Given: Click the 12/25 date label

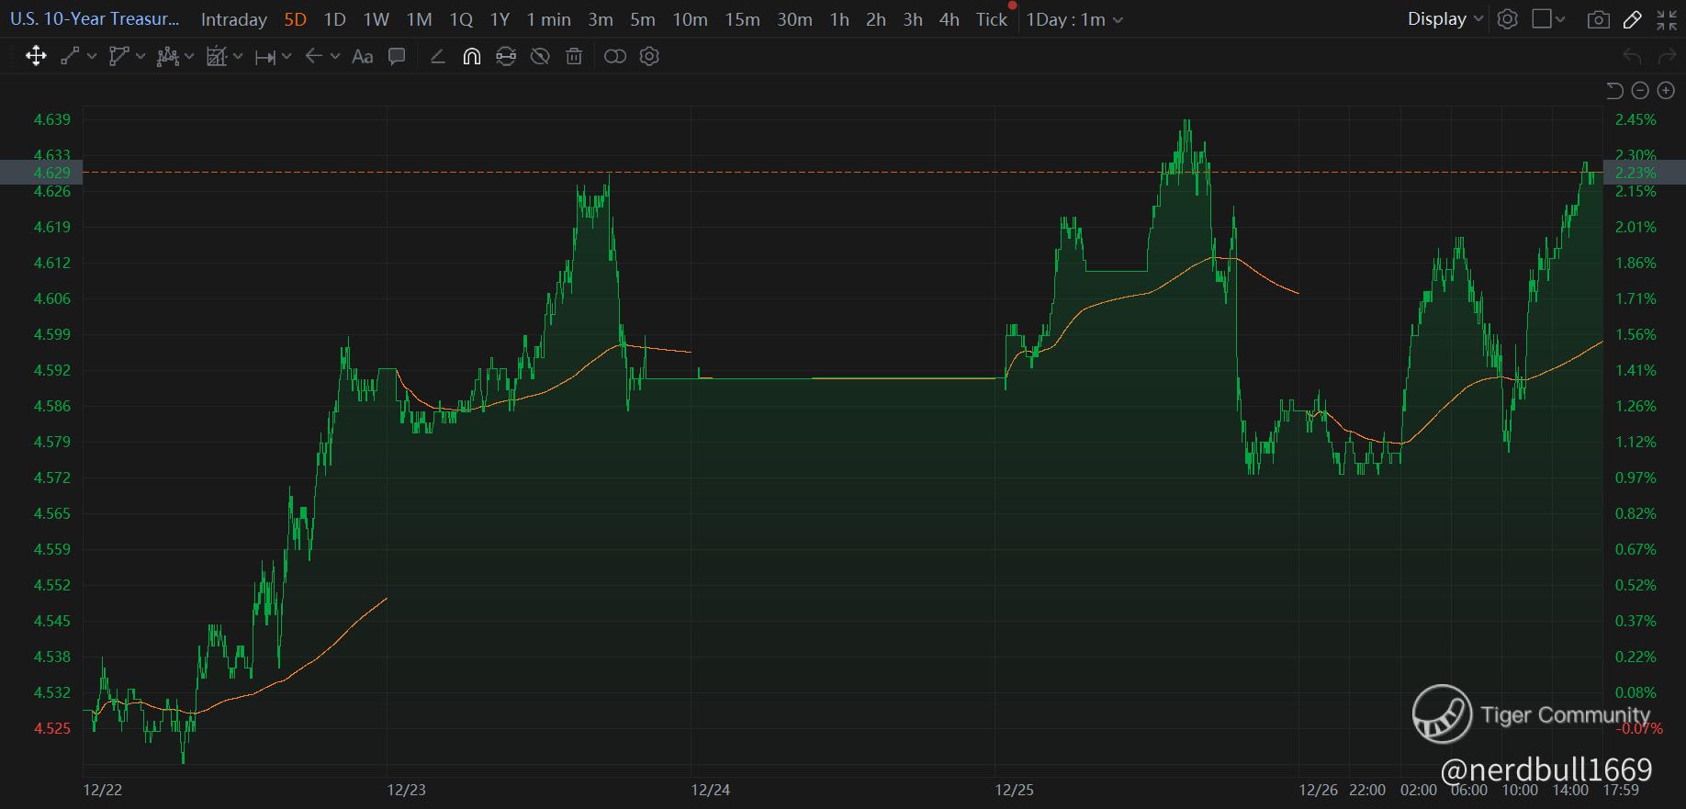Looking at the screenshot, I should point(1015,790).
